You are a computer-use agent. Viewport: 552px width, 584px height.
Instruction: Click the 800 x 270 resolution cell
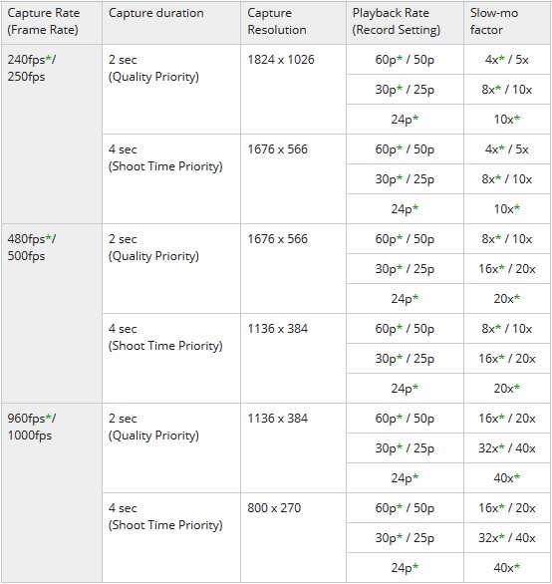click(293, 537)
